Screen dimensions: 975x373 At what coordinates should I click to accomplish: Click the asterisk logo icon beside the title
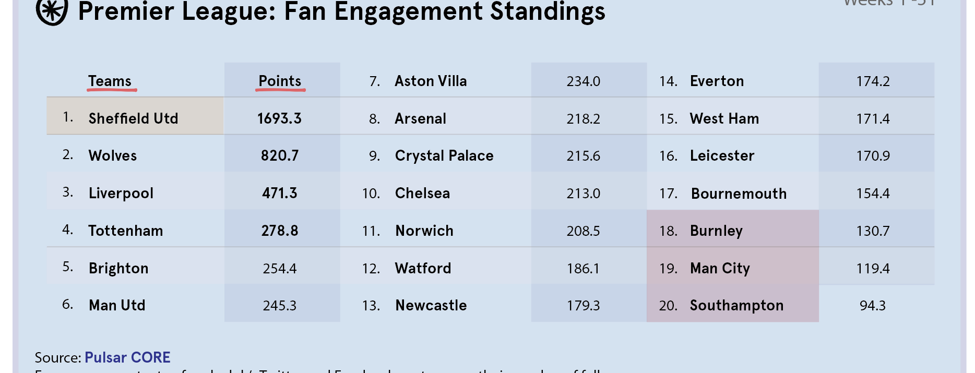point(52,11)
